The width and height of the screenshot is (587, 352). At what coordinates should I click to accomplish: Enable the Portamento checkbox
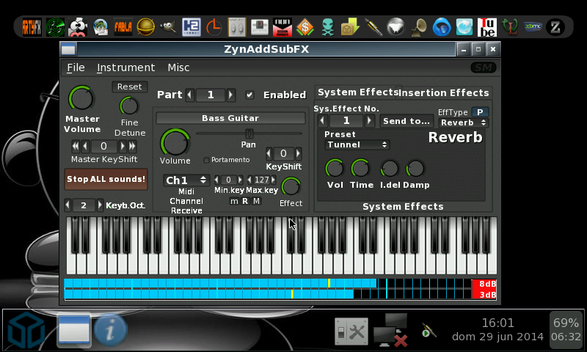[x=206, y=160]
